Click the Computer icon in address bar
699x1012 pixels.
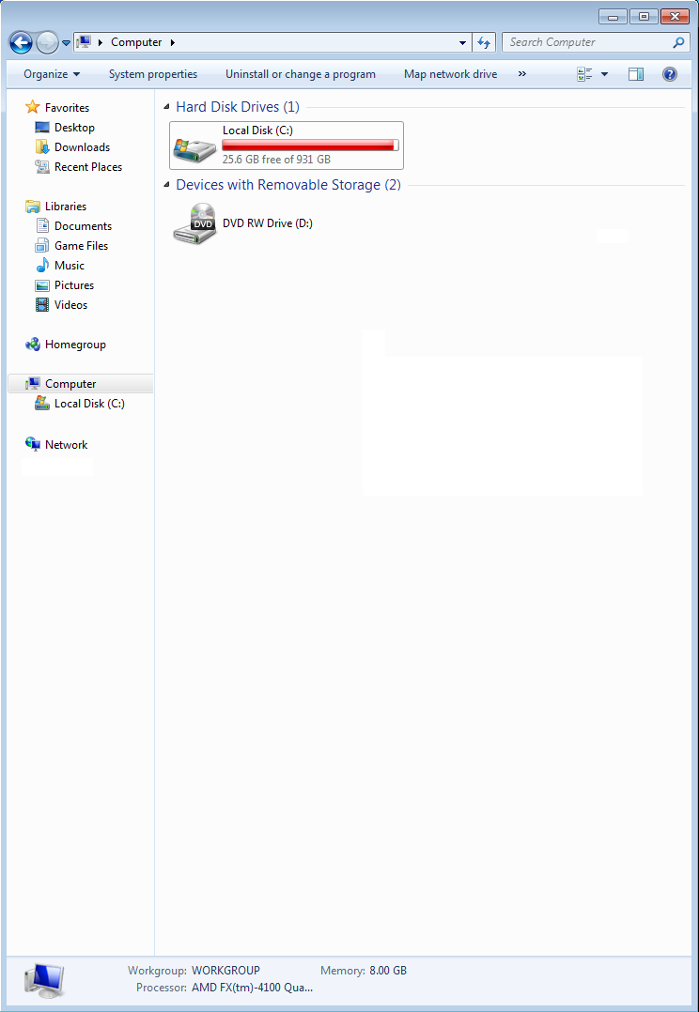[84, 42]
